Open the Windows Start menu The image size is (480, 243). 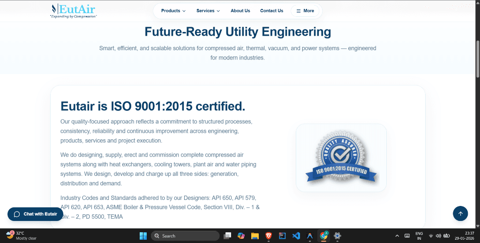143,235
